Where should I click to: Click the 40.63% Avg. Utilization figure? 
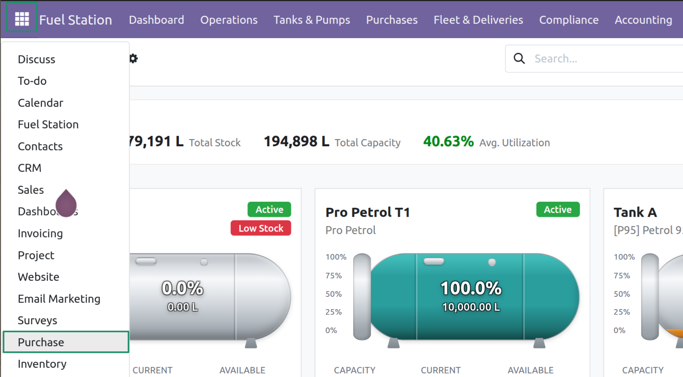click(487, 142)
